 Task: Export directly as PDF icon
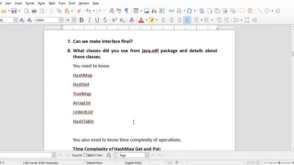[27, 11]
